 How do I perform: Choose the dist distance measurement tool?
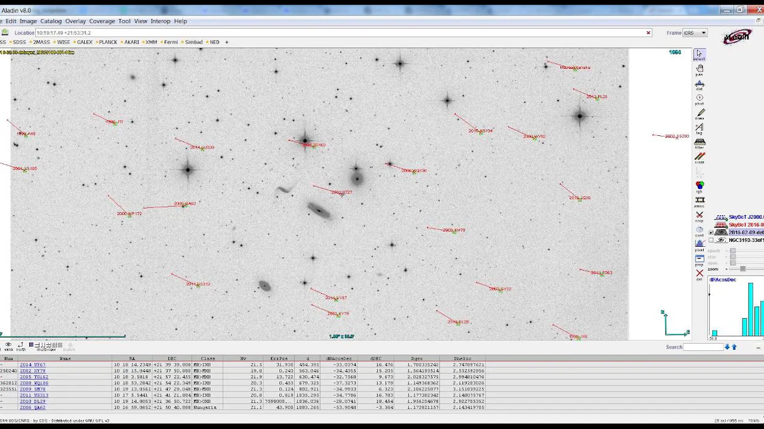(x=700, y=85)
